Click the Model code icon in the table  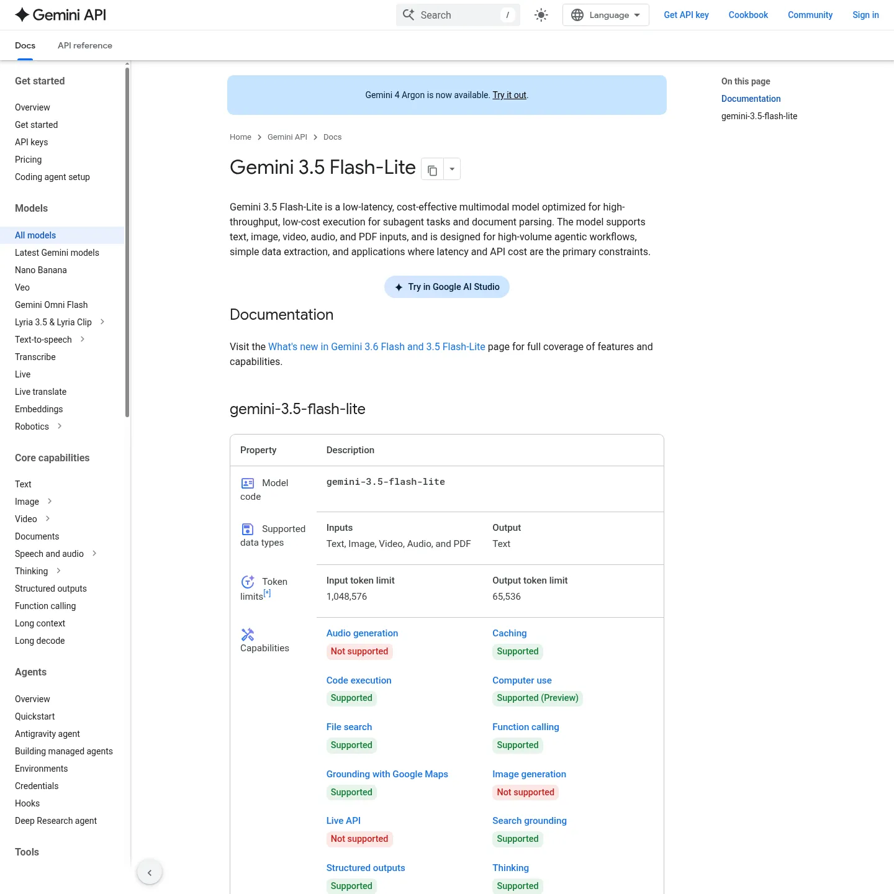coord(248,483)
